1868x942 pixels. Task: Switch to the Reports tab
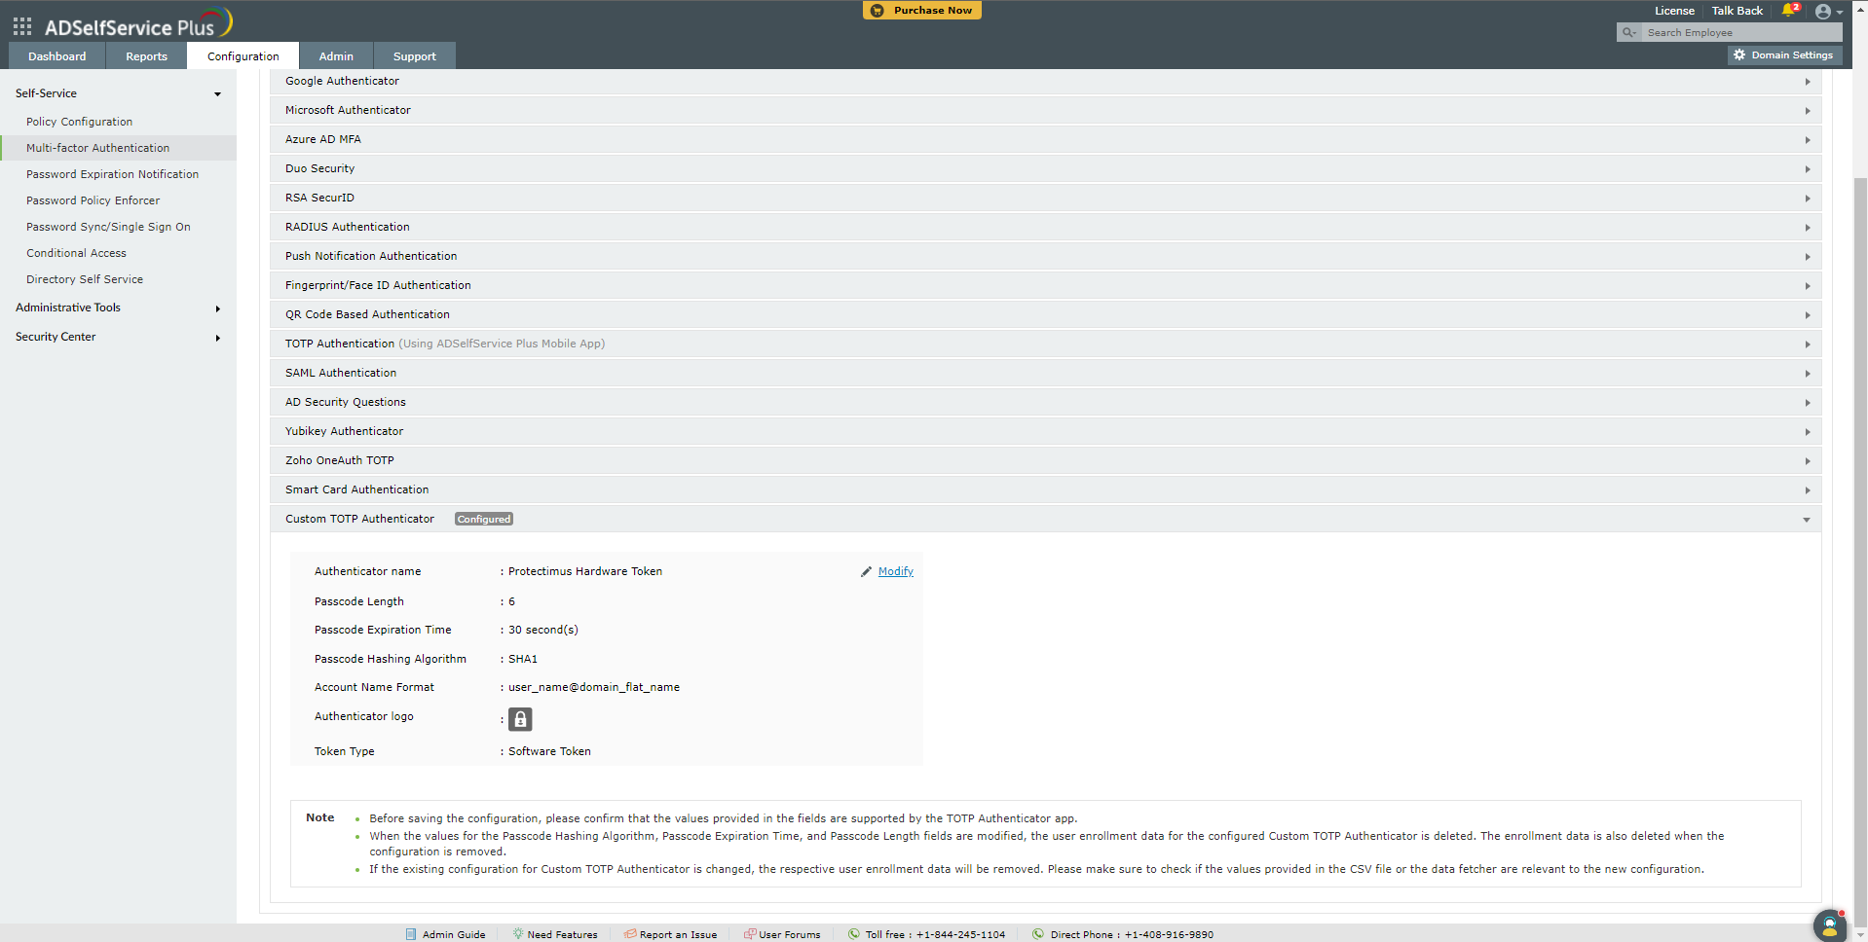146,56
